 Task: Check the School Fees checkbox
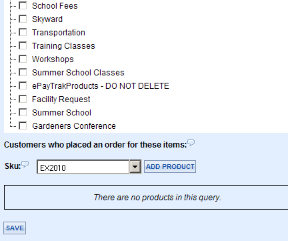23,5
